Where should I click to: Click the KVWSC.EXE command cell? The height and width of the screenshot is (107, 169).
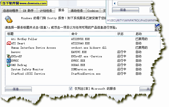pos(78,61)
